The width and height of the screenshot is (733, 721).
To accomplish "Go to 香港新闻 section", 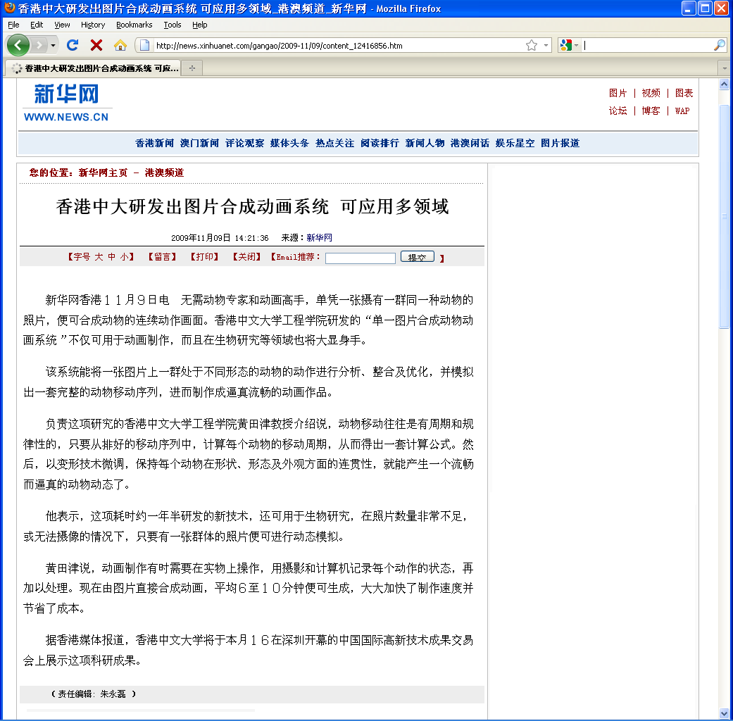I will click(x=154, y=143).
